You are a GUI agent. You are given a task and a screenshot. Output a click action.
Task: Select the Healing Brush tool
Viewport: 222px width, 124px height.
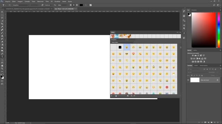[2, 30]
